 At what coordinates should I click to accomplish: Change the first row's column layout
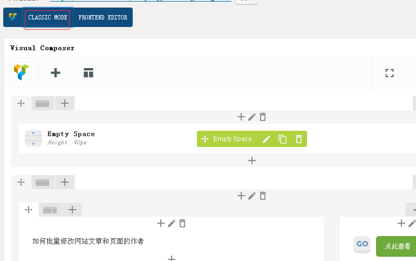click(x=43, y=103)
